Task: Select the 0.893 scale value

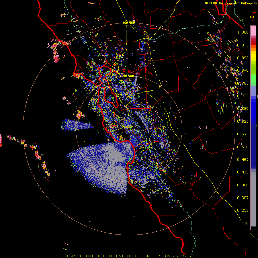Action: [243, 58]
